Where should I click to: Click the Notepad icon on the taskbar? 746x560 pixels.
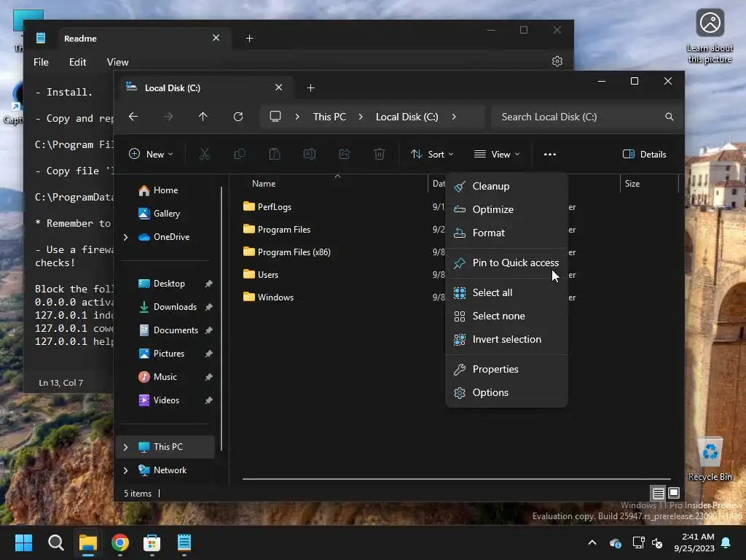pos(184,542)
